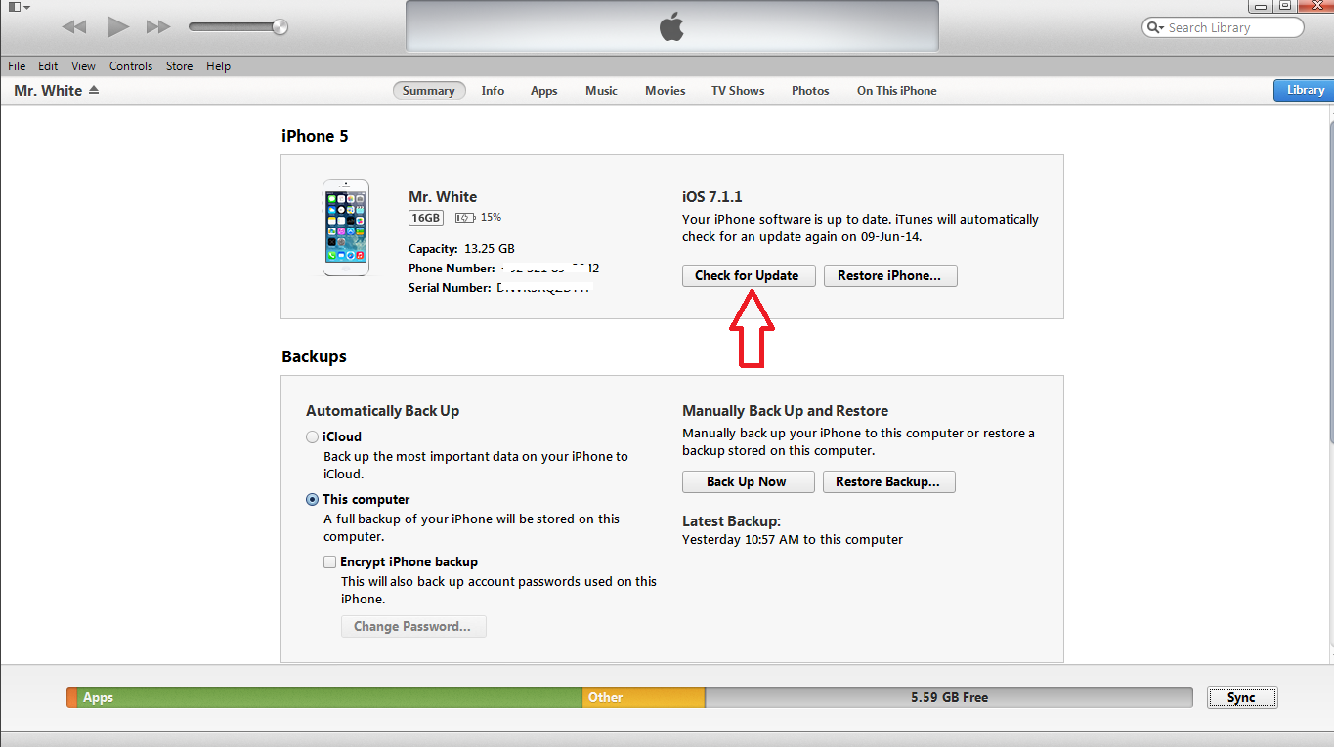This screenshot has width=1334, height=747.
Task: Click Back Up Now button
Action: click(x=747, y=482)
